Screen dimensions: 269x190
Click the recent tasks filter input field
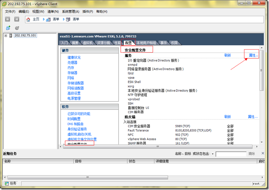coord(231,154)
